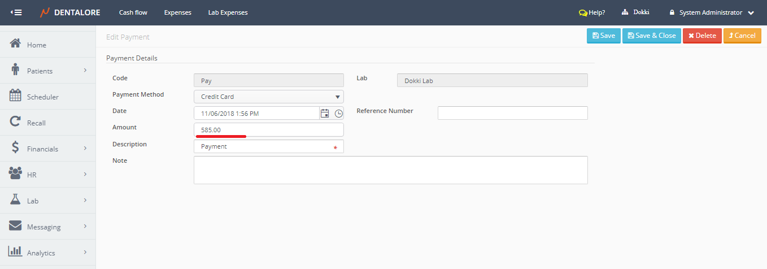Click the Help? link
This screenshot has width=767, height=269.
coord(592,12)
